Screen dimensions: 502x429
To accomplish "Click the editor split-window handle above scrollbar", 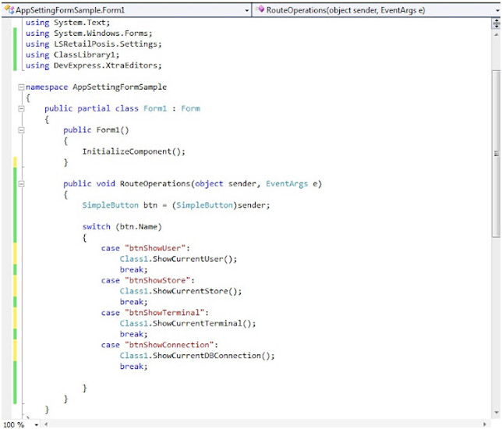I will pyautogui.click(x=496, y=23).
